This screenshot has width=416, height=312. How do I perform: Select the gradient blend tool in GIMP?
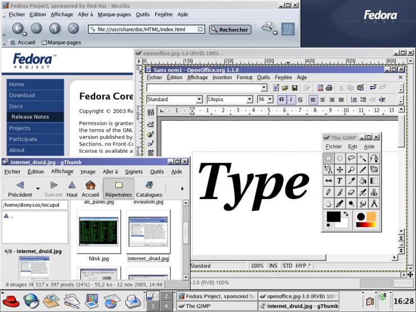pyautogui.click(x=374, y=181)
